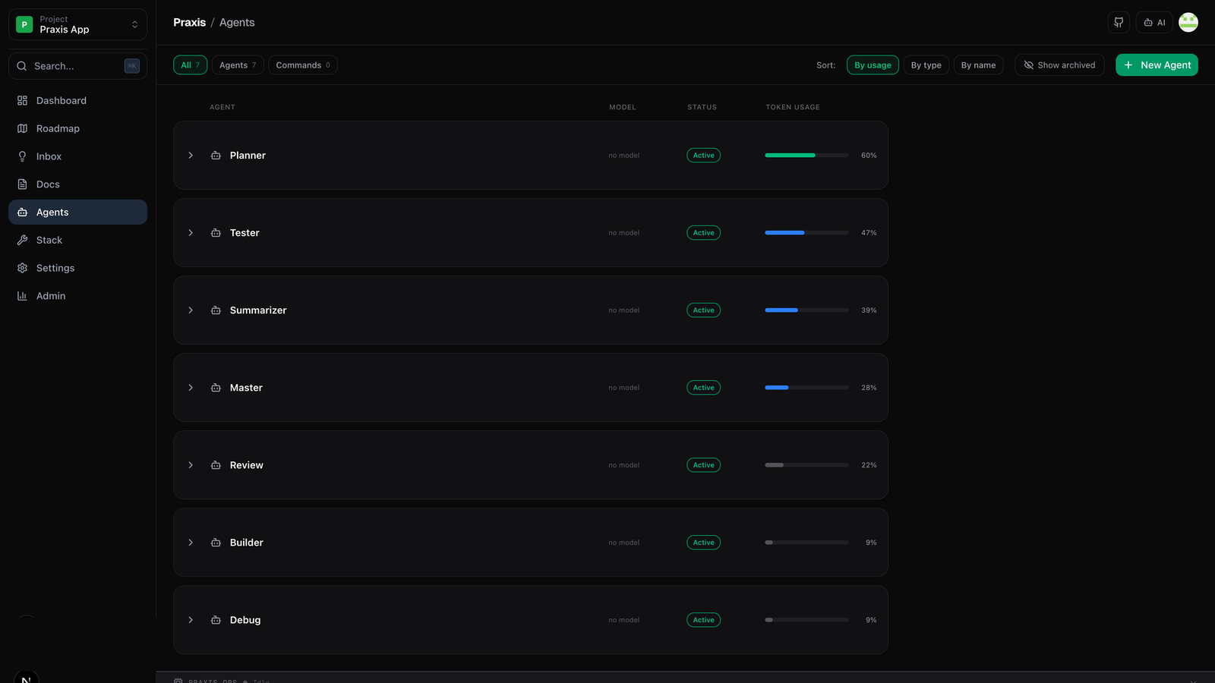Sort agents By name

(x=978, y=65)
